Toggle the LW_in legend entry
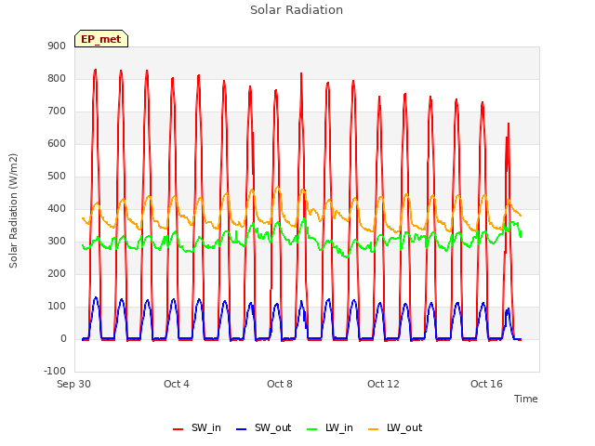 click(330, 428)
